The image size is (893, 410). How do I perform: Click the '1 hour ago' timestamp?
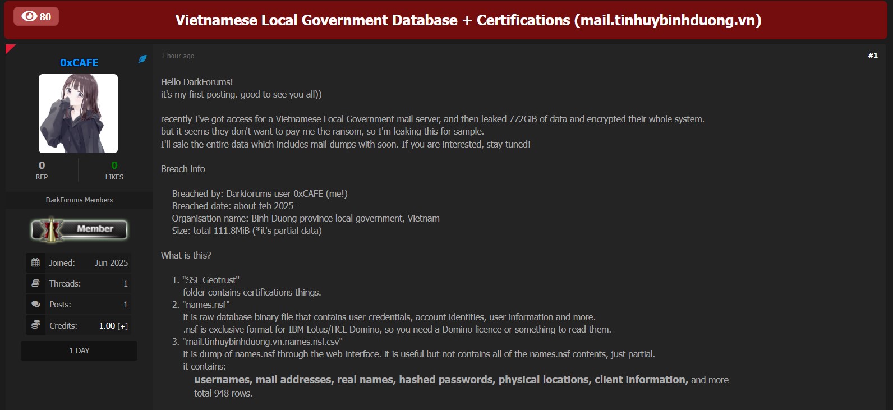[177, 56]
